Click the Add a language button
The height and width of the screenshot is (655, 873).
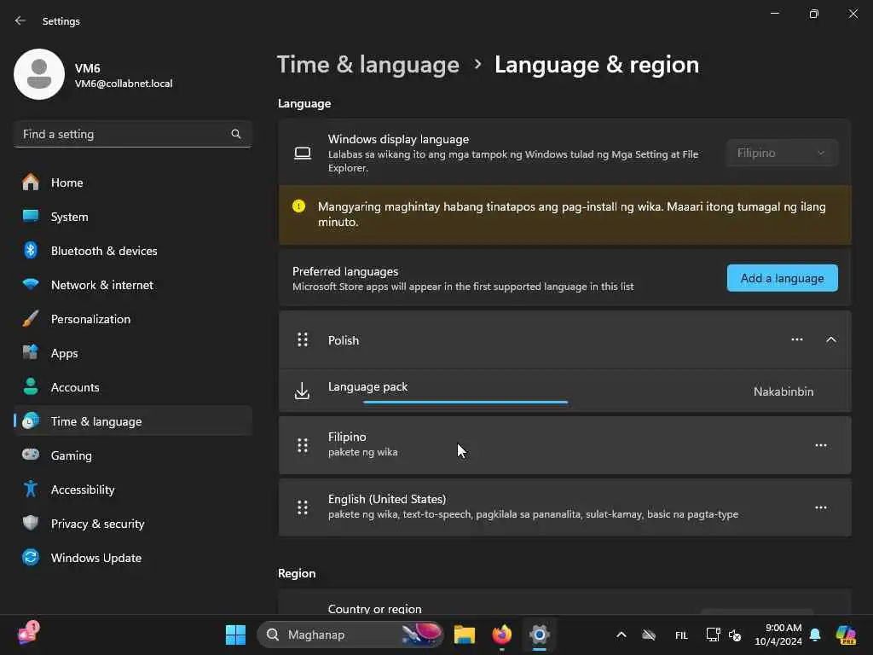coord(782,278)
